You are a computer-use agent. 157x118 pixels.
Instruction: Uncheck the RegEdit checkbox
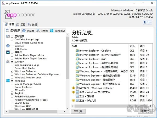(12, 93)
